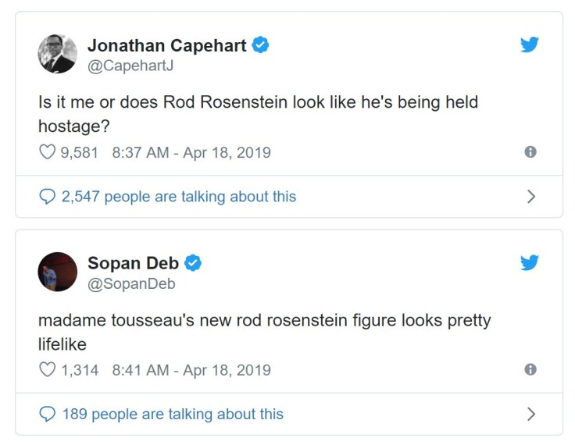The width and height of the screenshot is (575, 445).
Task: Like Jonathan Capehart's tweet with heart icon
Action: point(46,152)
